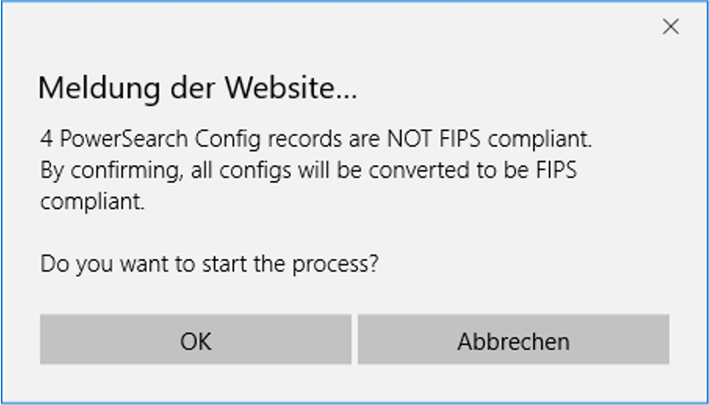
Task: Confirm the FIPS conversion with OK
Action: pos(195,339)
